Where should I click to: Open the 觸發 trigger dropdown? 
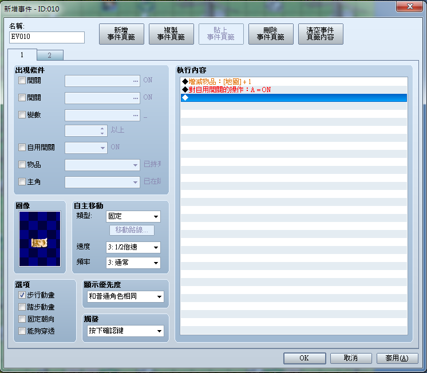[x=125, y=331]
